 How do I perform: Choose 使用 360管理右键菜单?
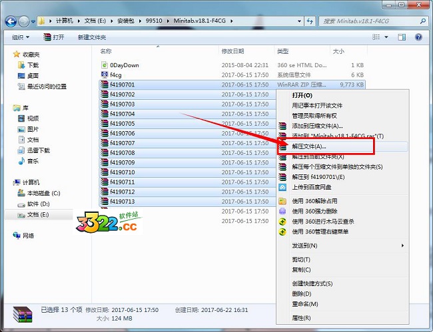coord(342,232)
